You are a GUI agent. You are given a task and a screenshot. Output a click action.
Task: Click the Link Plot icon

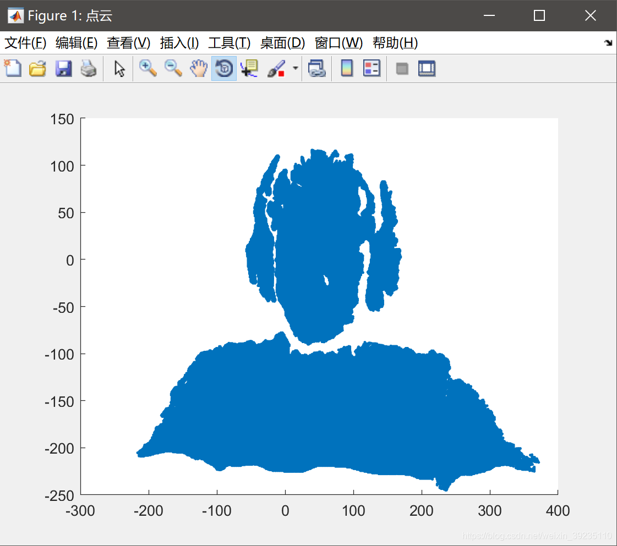(x=317, y=68)
